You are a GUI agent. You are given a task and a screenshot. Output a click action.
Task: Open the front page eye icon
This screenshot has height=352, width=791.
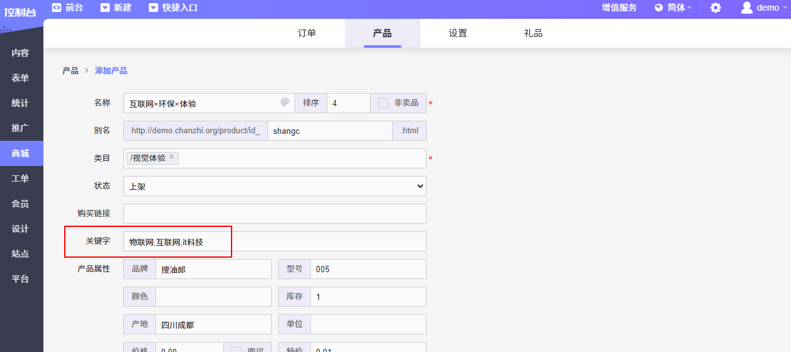pos(57,8)
